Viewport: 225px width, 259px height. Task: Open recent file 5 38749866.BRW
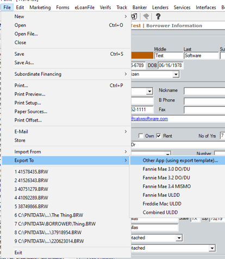pyautogui.click(x=66, y=207)
